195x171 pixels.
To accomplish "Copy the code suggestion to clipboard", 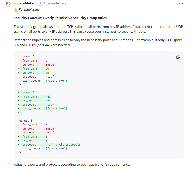I will click(178, 57).
